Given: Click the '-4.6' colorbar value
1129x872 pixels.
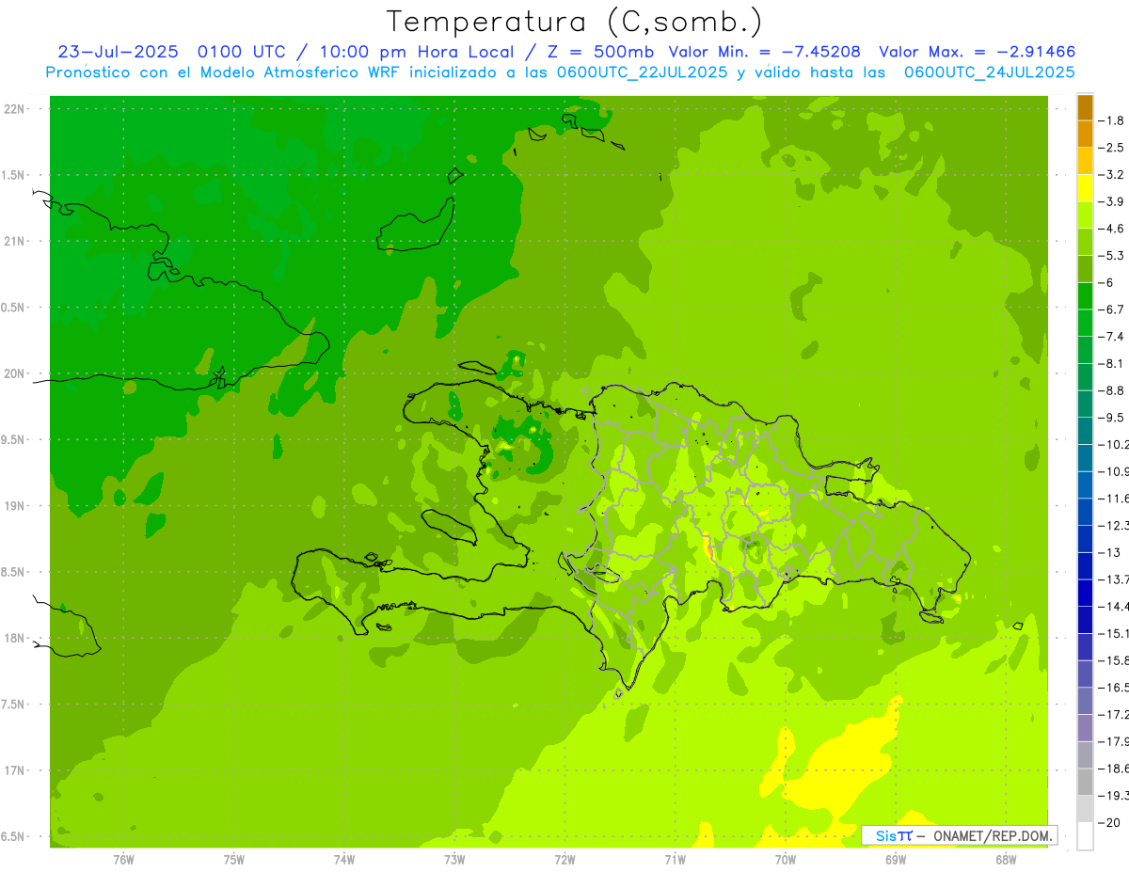Looking at the screenshot, I should pyautogui.click(x=1112, y=229).
